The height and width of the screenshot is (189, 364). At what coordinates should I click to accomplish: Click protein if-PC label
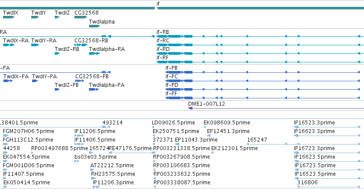pyautogui.click(x=172, y=77)
